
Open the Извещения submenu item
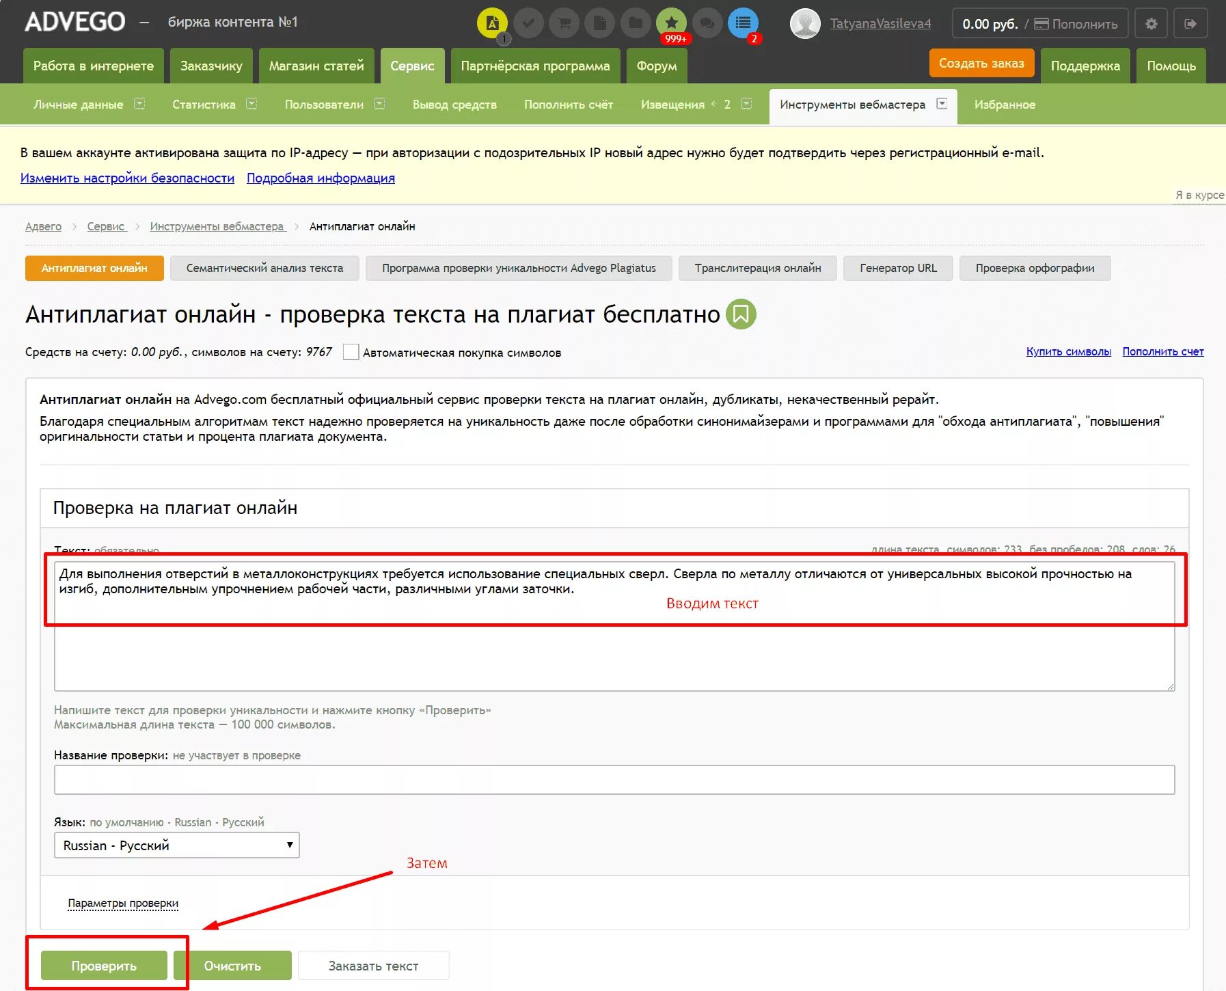(672, 105)
